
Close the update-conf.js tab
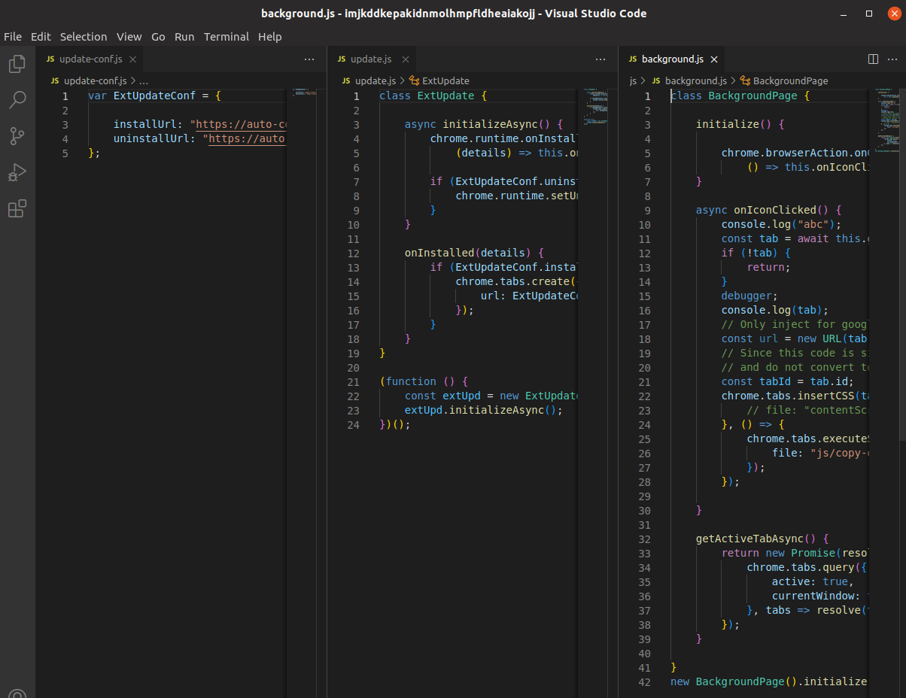tap(132, 59)
